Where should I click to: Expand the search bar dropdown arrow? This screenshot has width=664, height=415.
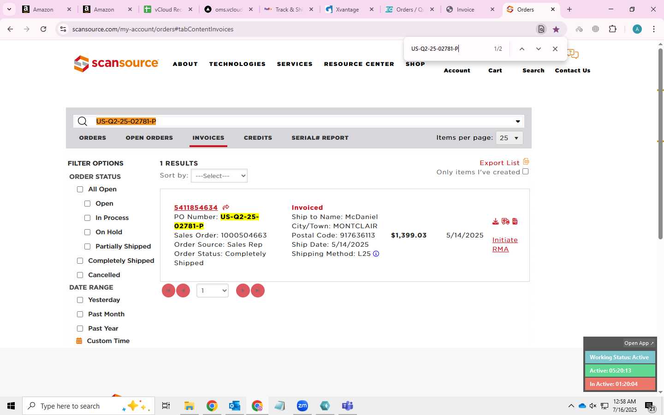pyautogui.click(x=518, y=121)
